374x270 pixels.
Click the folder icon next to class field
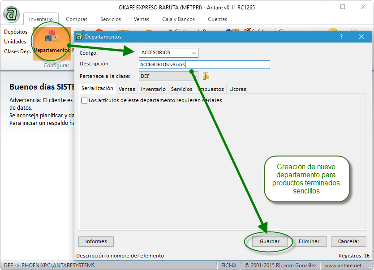tap(206, 76)
